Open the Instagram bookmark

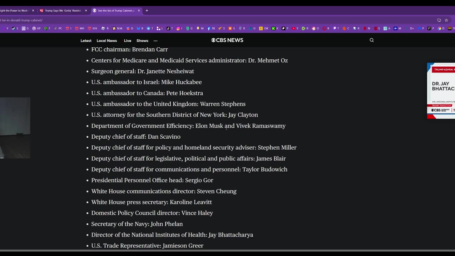pos(179,28)
